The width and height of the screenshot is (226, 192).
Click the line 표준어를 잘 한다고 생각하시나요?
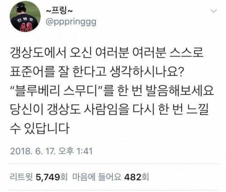pos(96,72)
